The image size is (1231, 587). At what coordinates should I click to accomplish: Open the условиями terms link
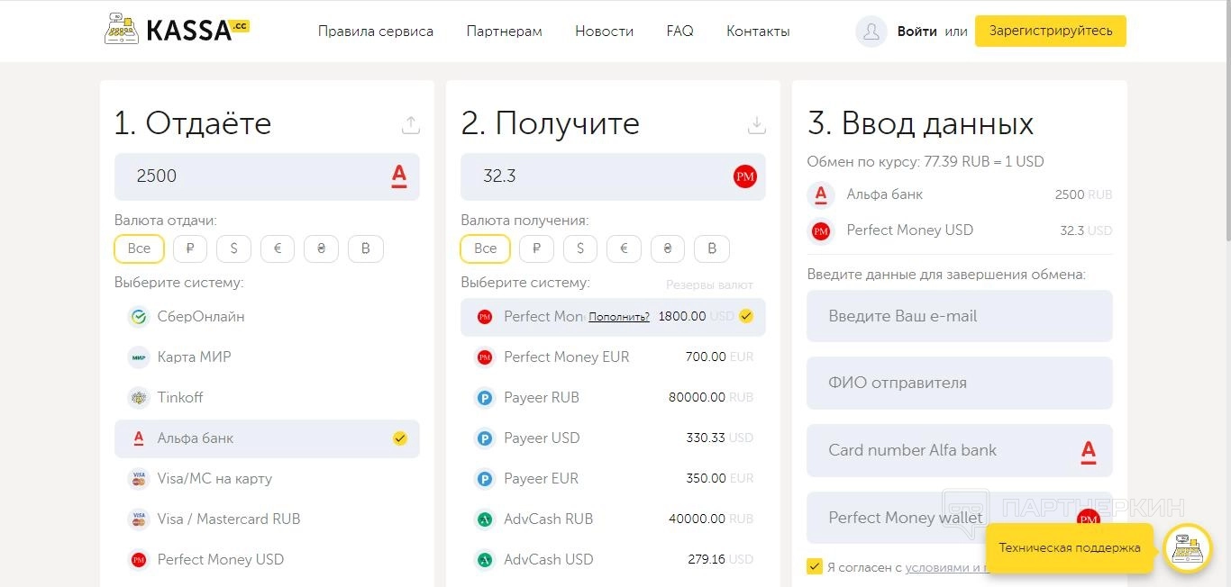(944, 567)
